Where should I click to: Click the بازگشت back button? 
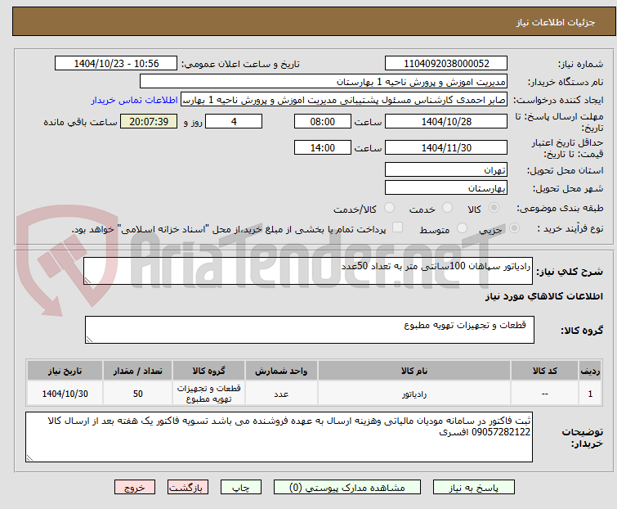188,488
